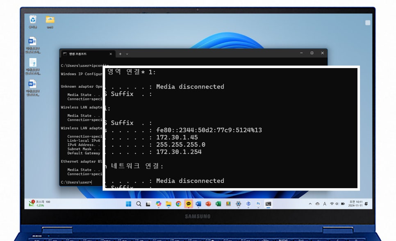This screenshot has width=396, height=241.
Task: Select the Command Prompt tab
Action: [87, 54]
